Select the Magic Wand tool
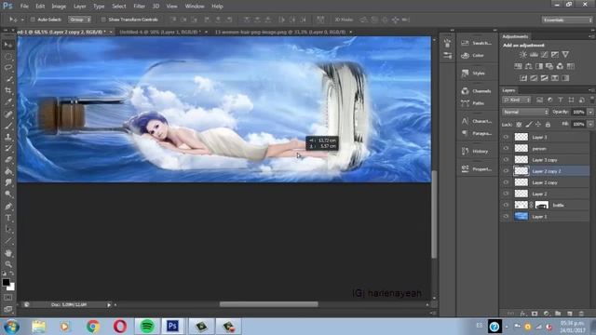 [x=8, y=79]
